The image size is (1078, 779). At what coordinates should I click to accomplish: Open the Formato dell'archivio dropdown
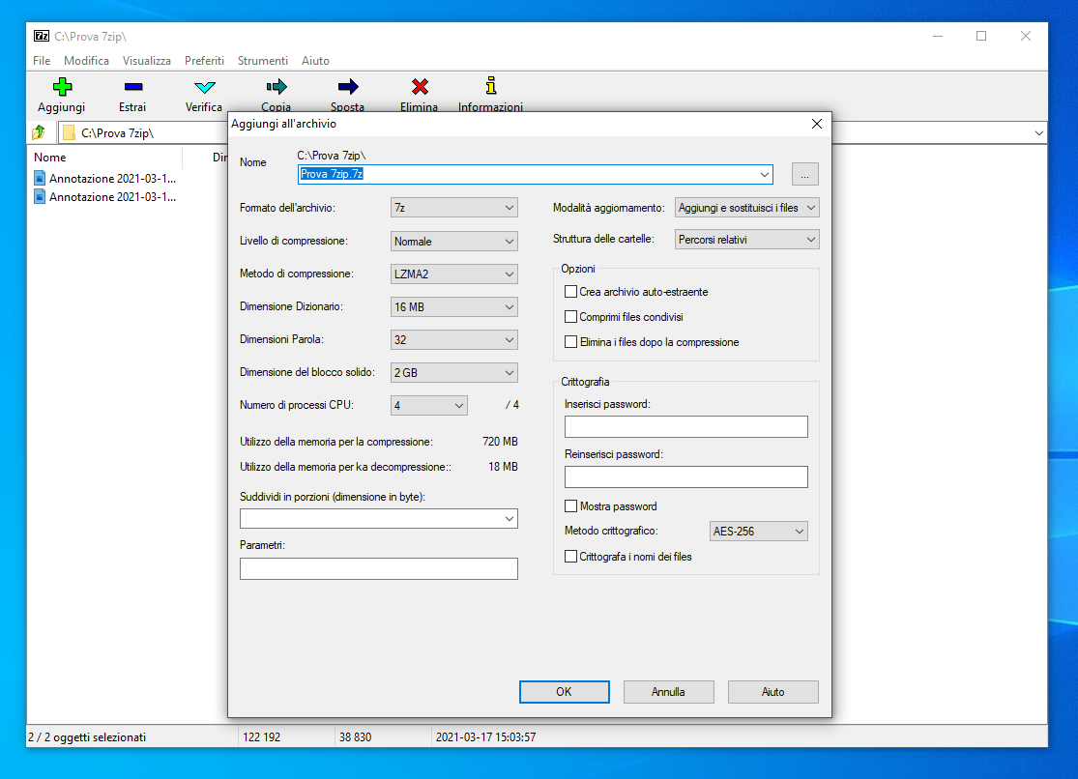point(453,208)
